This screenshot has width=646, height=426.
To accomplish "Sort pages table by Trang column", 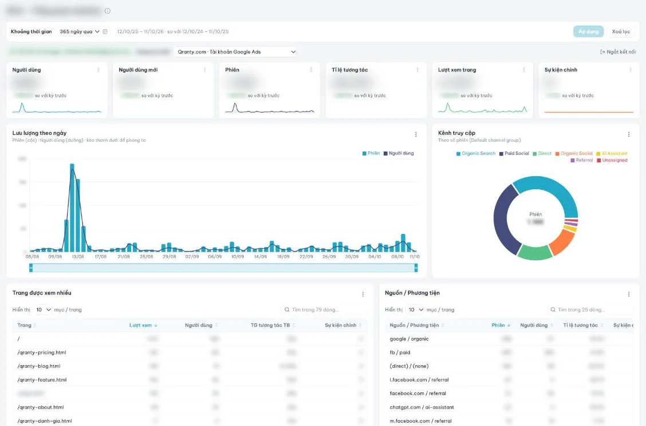I will (x=27, y=325).
